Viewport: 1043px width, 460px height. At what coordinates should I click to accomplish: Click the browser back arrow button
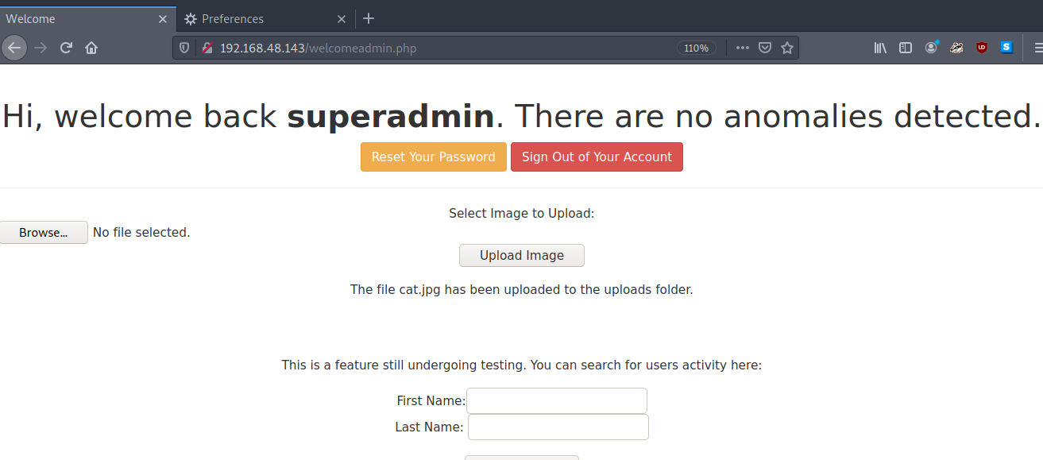pyautogui.click(x=14, y=48)
